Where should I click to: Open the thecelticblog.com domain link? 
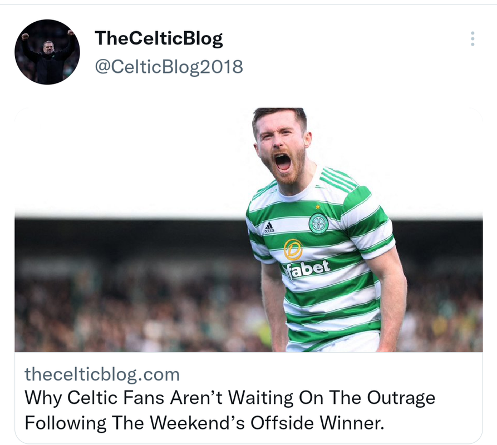tap(102, 374)
